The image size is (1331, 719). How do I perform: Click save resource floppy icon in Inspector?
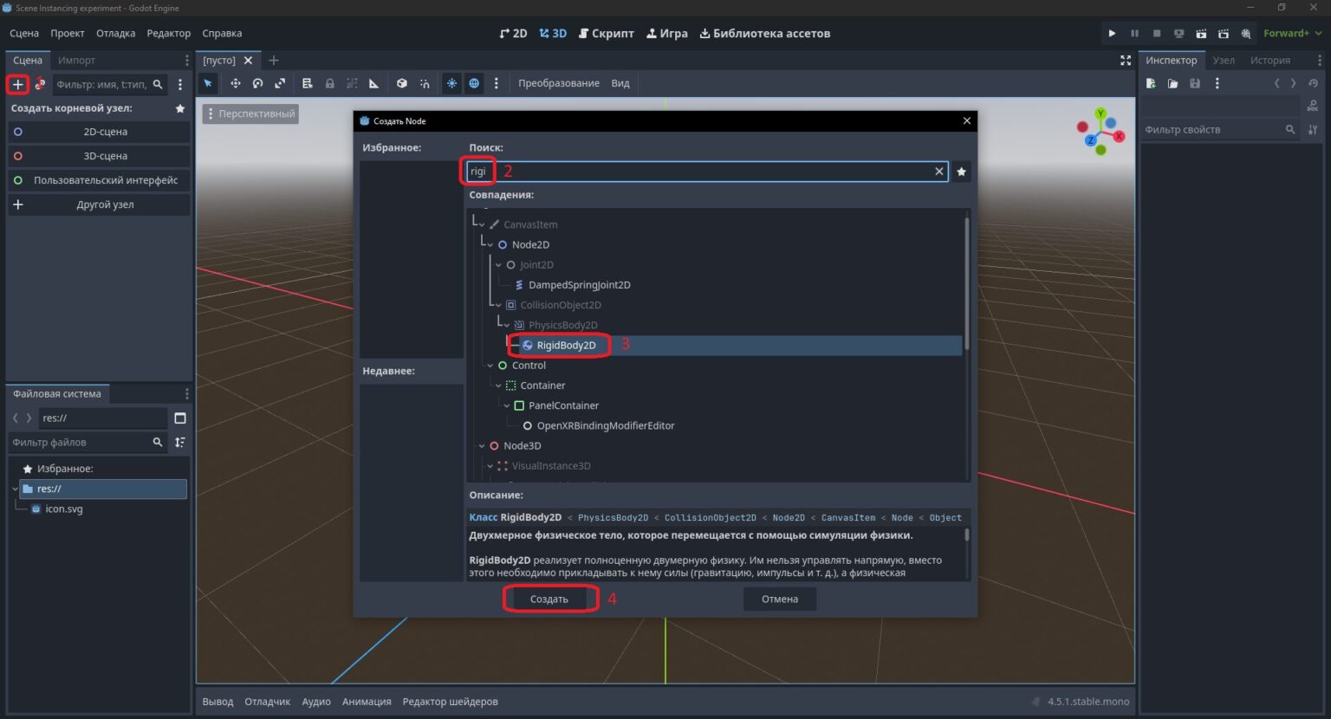(x=1195, y=83)
